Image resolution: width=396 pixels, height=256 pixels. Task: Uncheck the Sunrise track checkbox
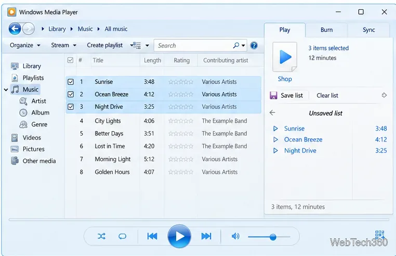click(x=71, y=82)
